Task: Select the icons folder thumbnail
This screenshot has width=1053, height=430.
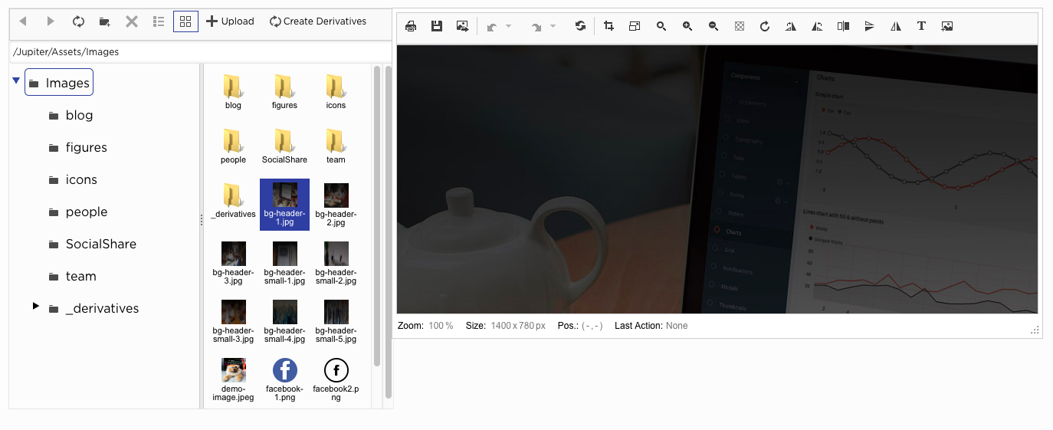Action: click(x=336, y=92)
